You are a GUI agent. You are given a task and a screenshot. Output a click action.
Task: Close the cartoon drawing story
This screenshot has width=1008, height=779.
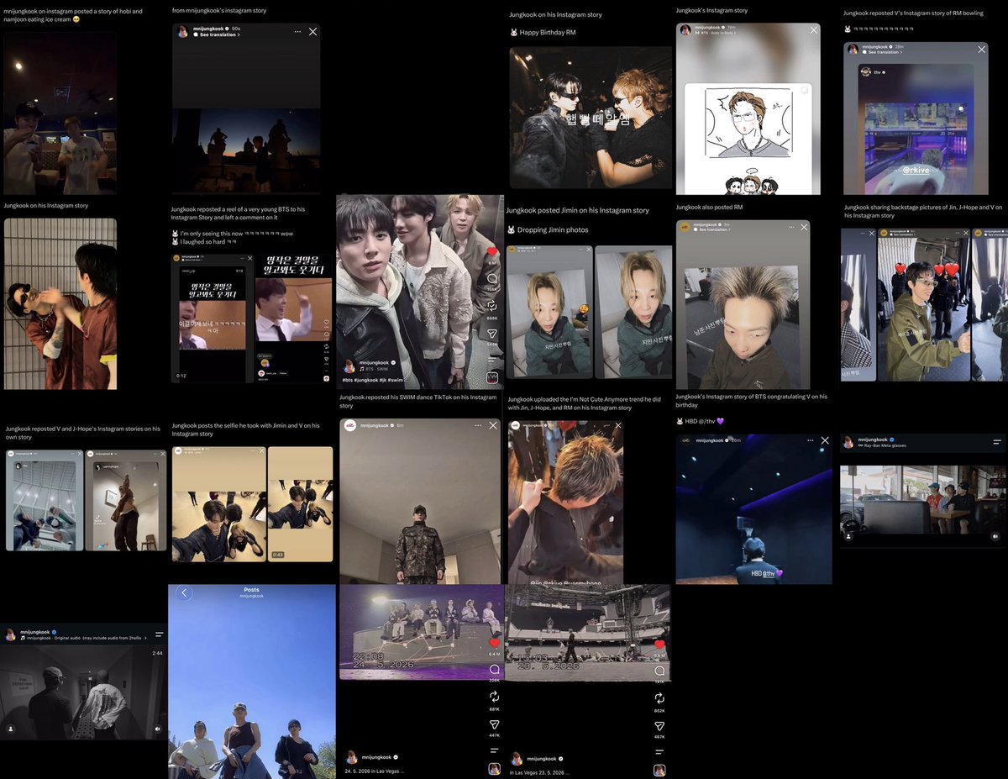coord(813,29)
